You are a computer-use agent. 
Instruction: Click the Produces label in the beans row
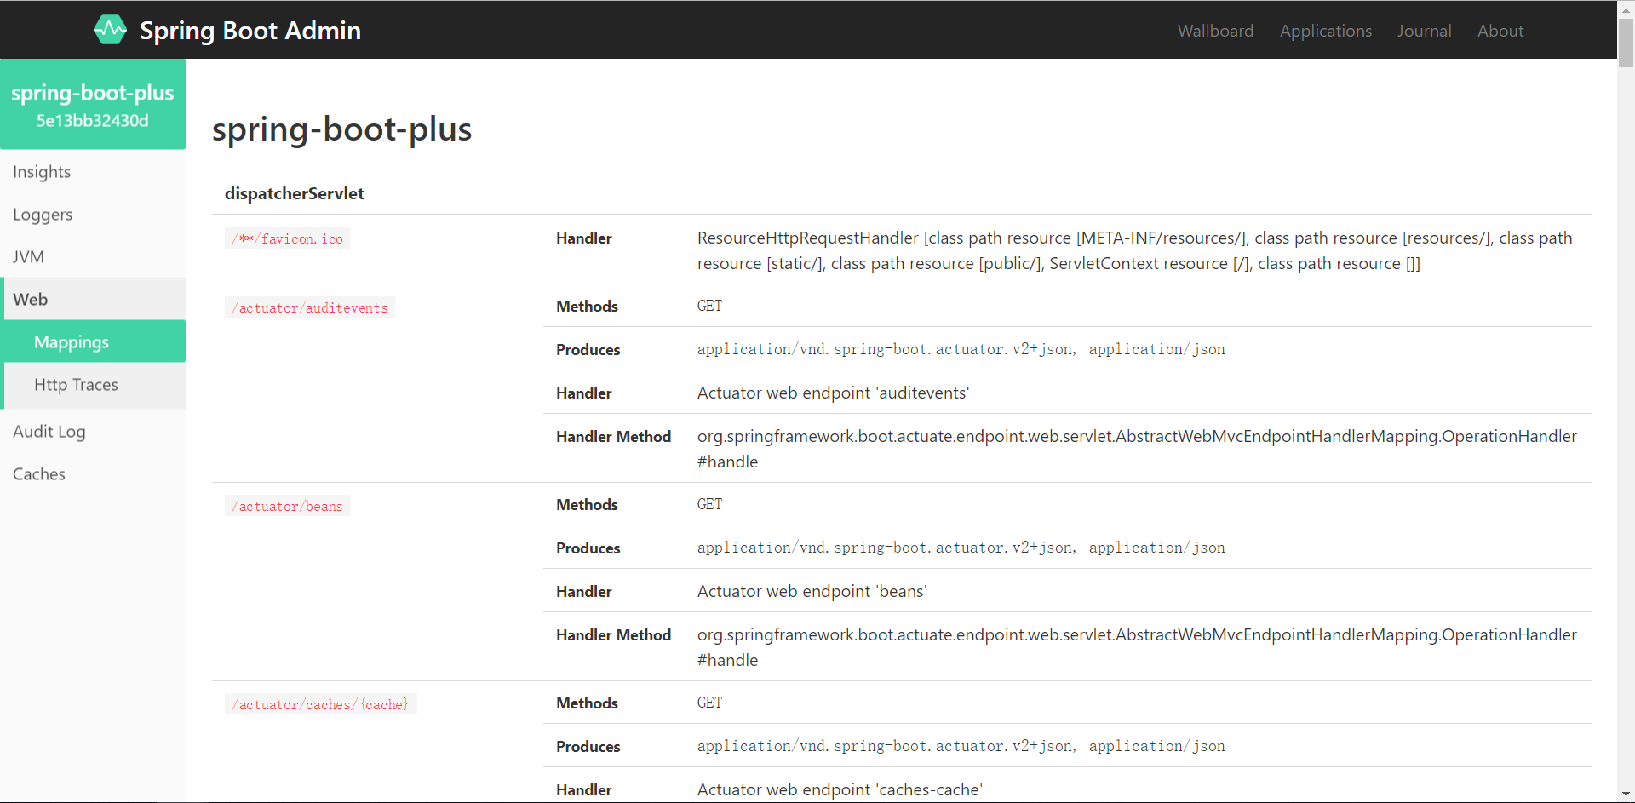click(588, 548)
